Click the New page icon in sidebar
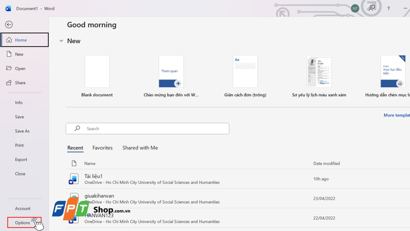Image resolution: width=410 pixels, height=231 pixels. [9, 54]
